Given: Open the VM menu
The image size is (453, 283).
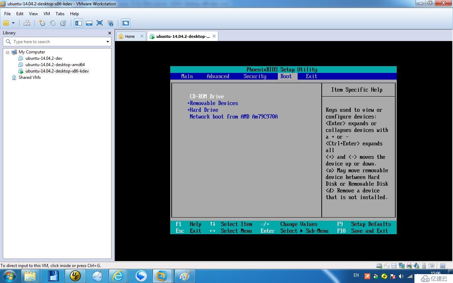Looking at the screenshot, I should [x=47, y=13].
